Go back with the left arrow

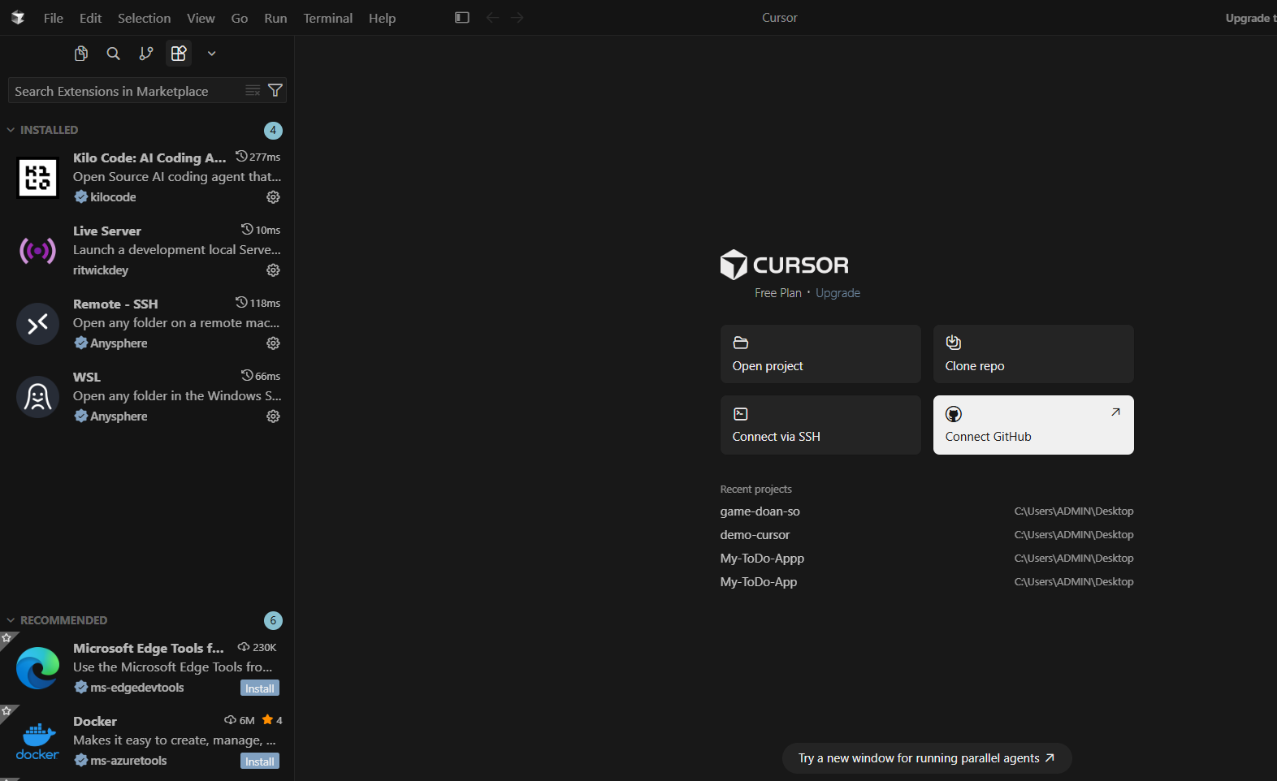tap(492, 18)
